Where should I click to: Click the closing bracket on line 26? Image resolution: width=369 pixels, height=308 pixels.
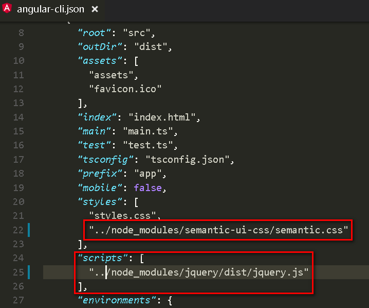[x=81, y=286]
